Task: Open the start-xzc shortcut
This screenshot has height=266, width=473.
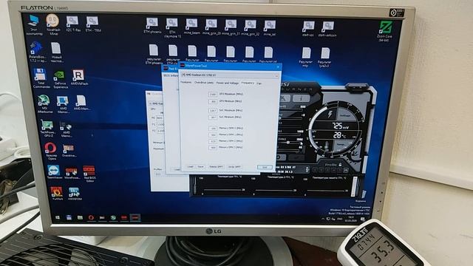Action: (x=308, y=29)
